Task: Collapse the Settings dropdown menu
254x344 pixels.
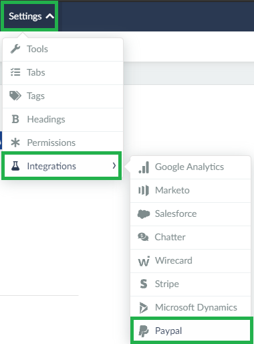Action: coord(29,16)
